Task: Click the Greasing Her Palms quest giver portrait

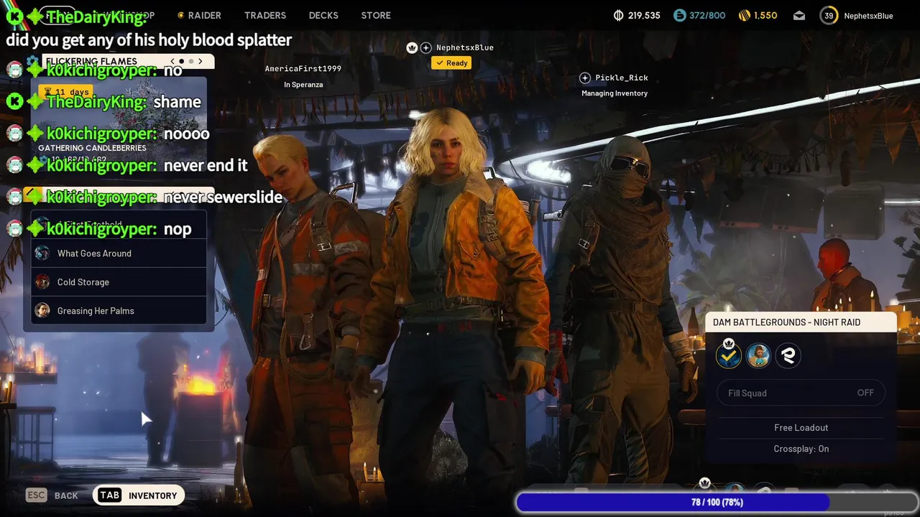Action: [42, 311]
